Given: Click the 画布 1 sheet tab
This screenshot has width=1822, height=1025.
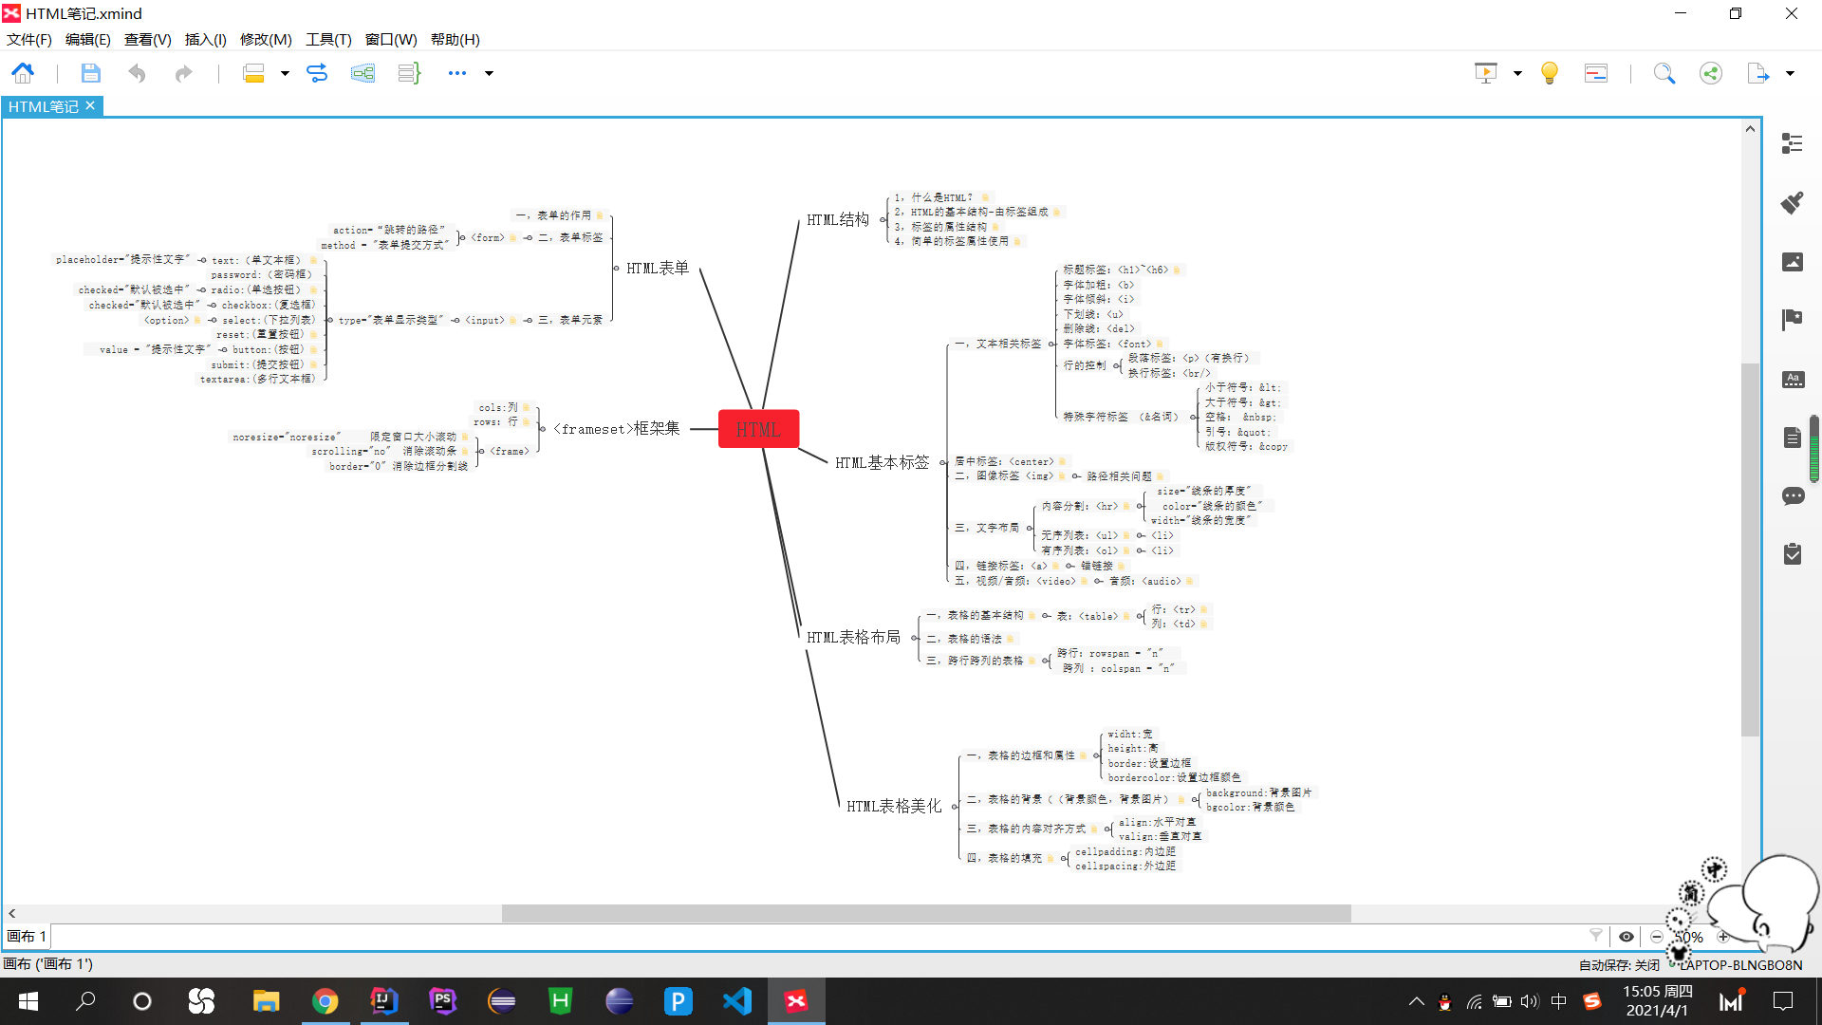Looking at the screenshot, I should coord(27,937).
